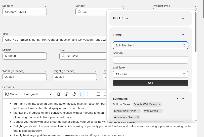Toggle bold formatting in Features editor
The height and width of the screenshot is (137, 204).
[x=59, y=94]
